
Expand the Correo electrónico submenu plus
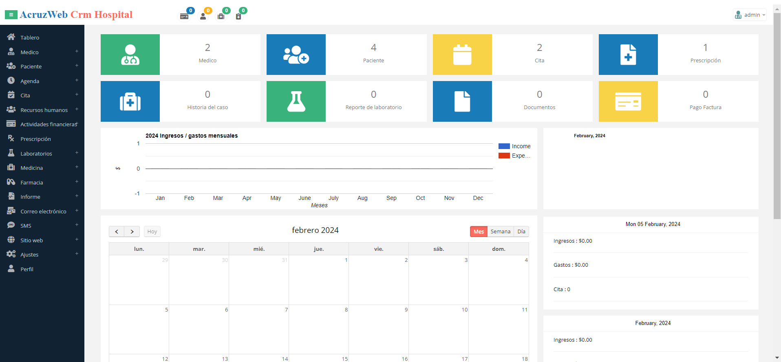click(x=77, y=211)
